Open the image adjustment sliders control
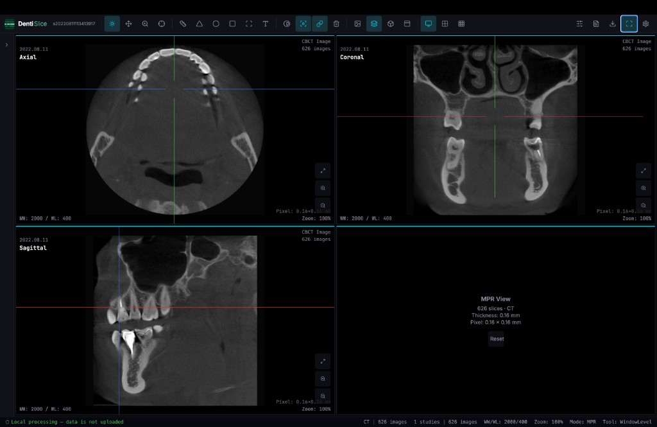 579,24
